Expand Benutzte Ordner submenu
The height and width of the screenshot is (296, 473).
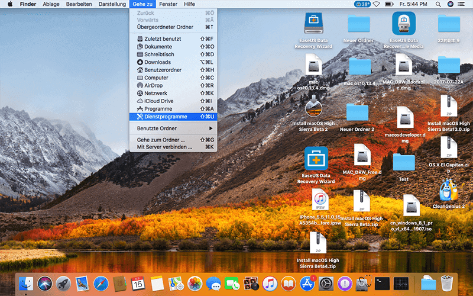[x=173, y=128]
